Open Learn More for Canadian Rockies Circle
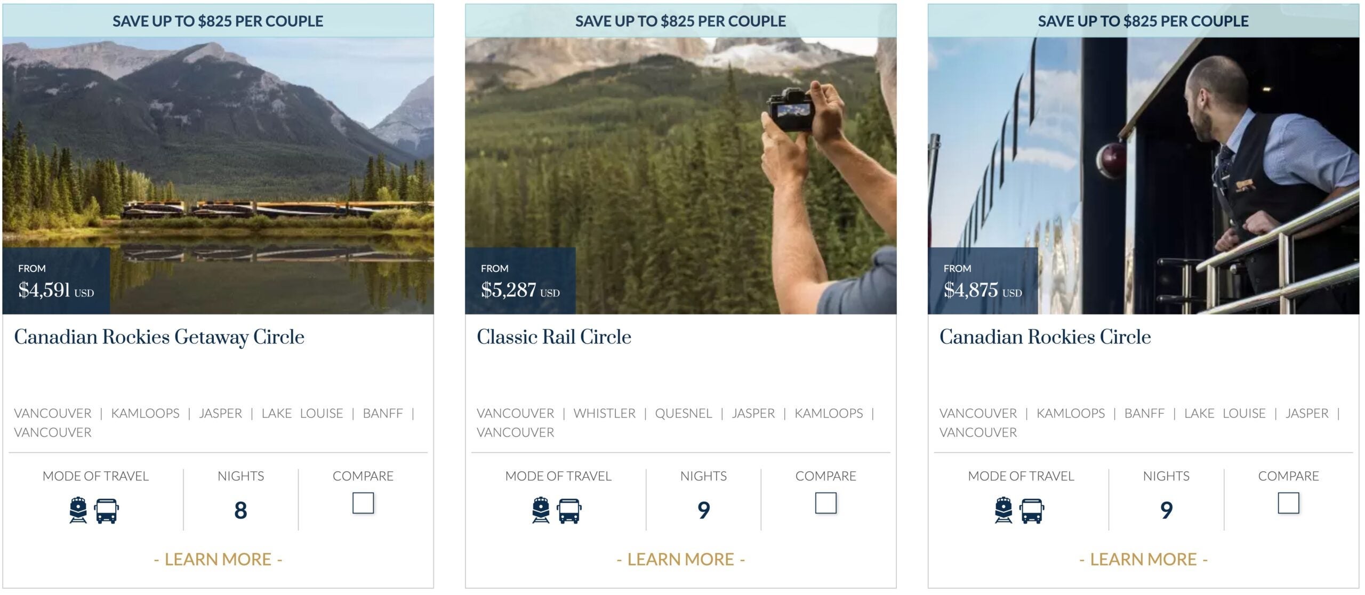 pos(1144,559)
